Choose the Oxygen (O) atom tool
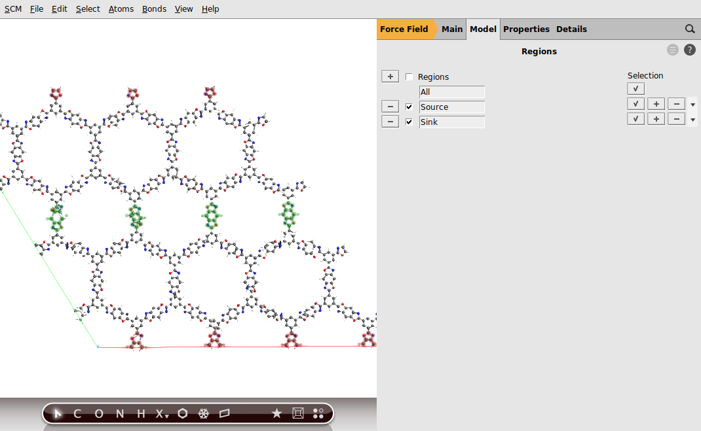Image resolution: width=701 pixels, height=431 pixels. (99, 413)
